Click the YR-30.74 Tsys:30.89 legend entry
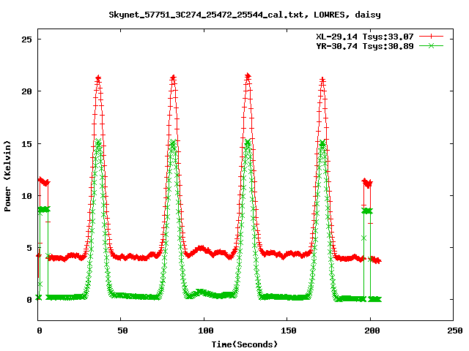Viewport: 469px width, 351px height. [365, 46]
